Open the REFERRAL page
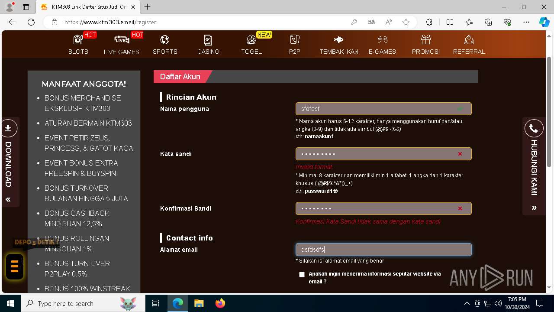Image resolution: width=554 pixels, height=312 pixels. tap(469, 45)
